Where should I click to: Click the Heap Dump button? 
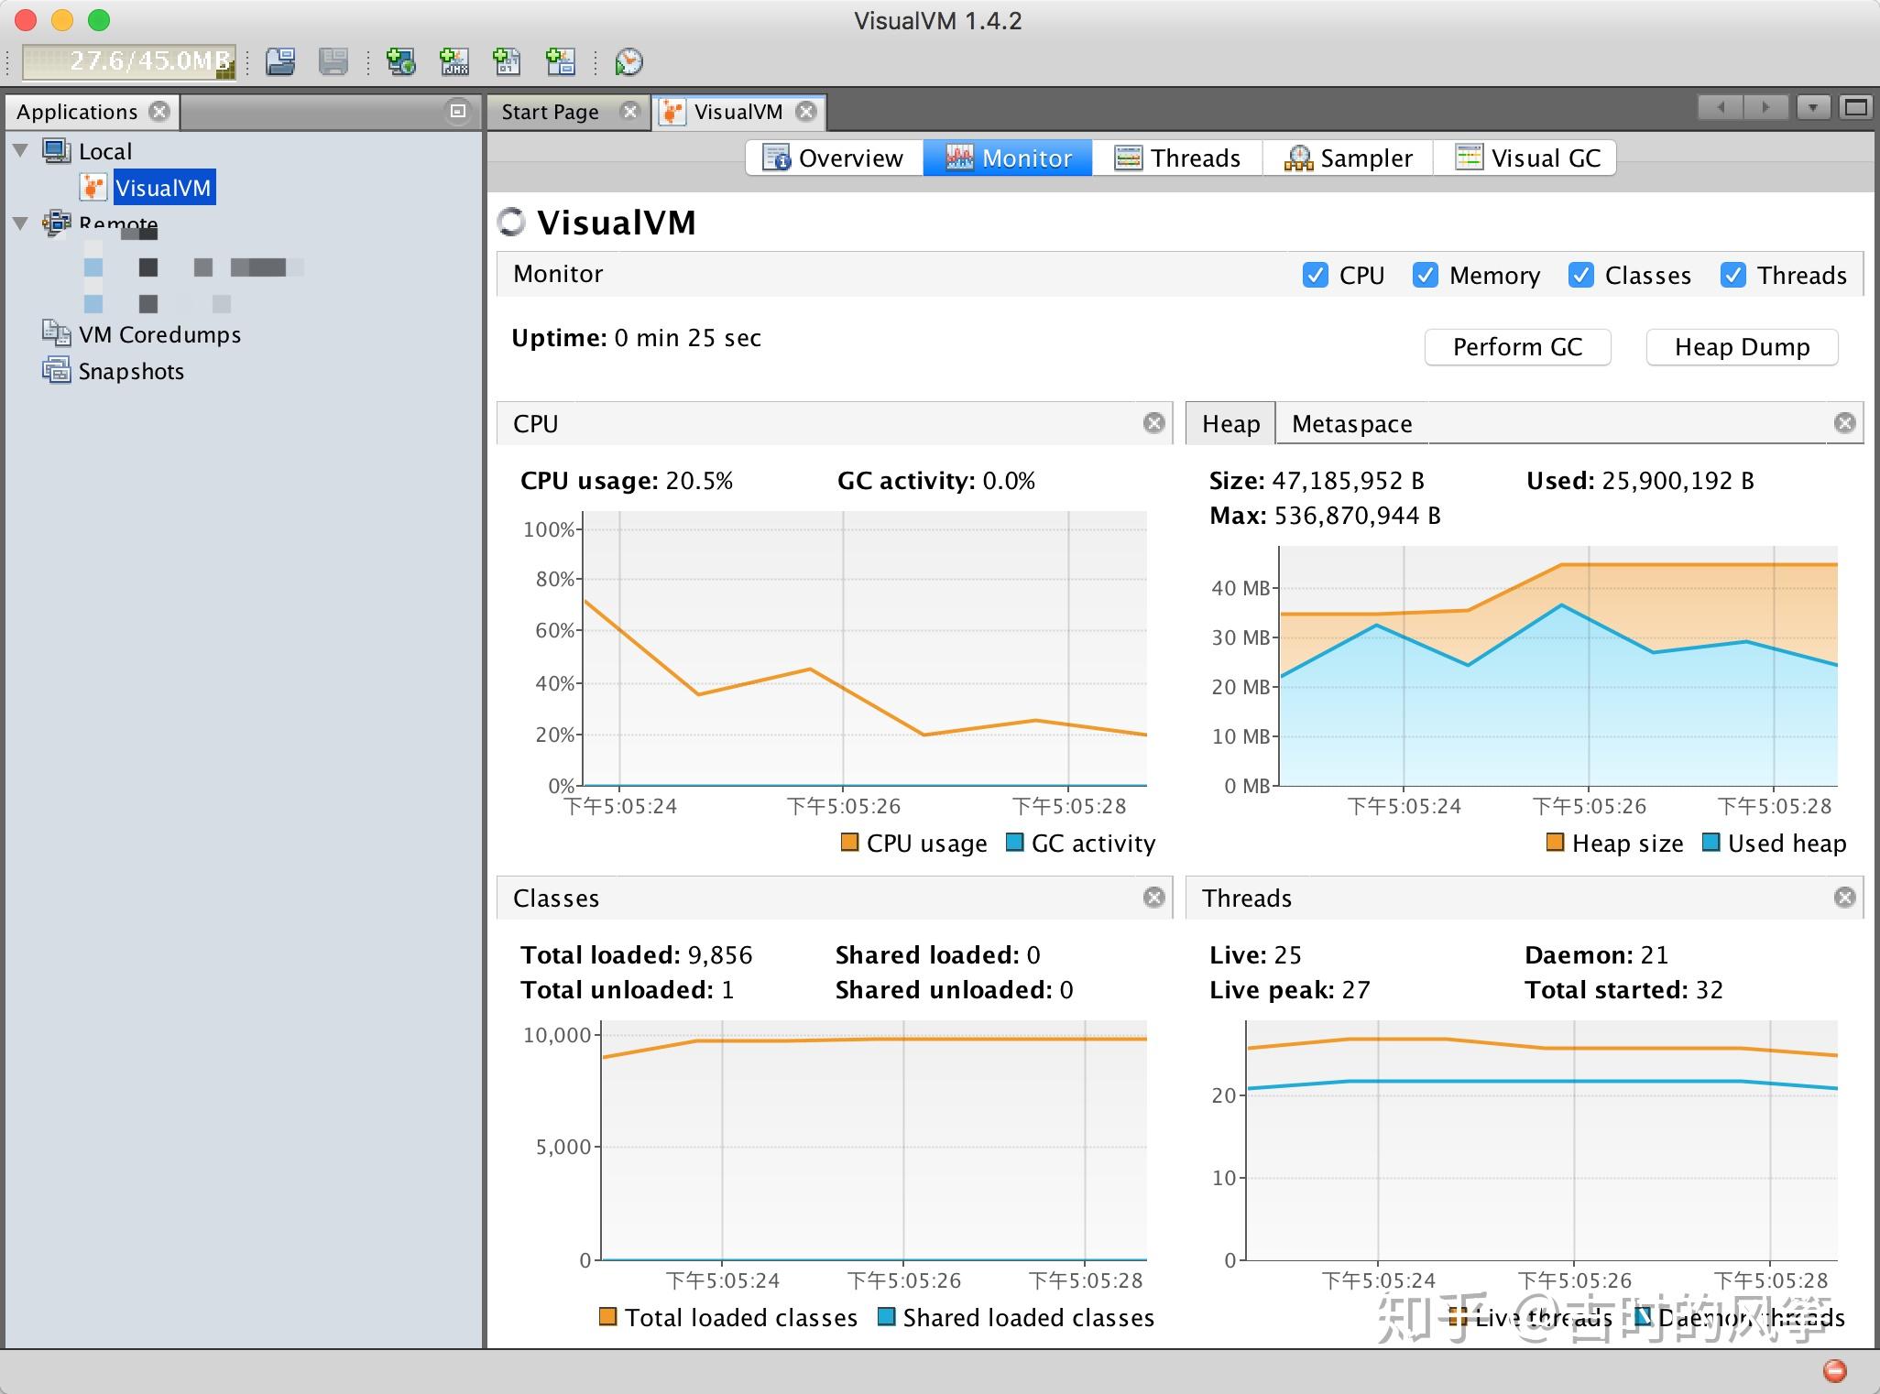1741,347
